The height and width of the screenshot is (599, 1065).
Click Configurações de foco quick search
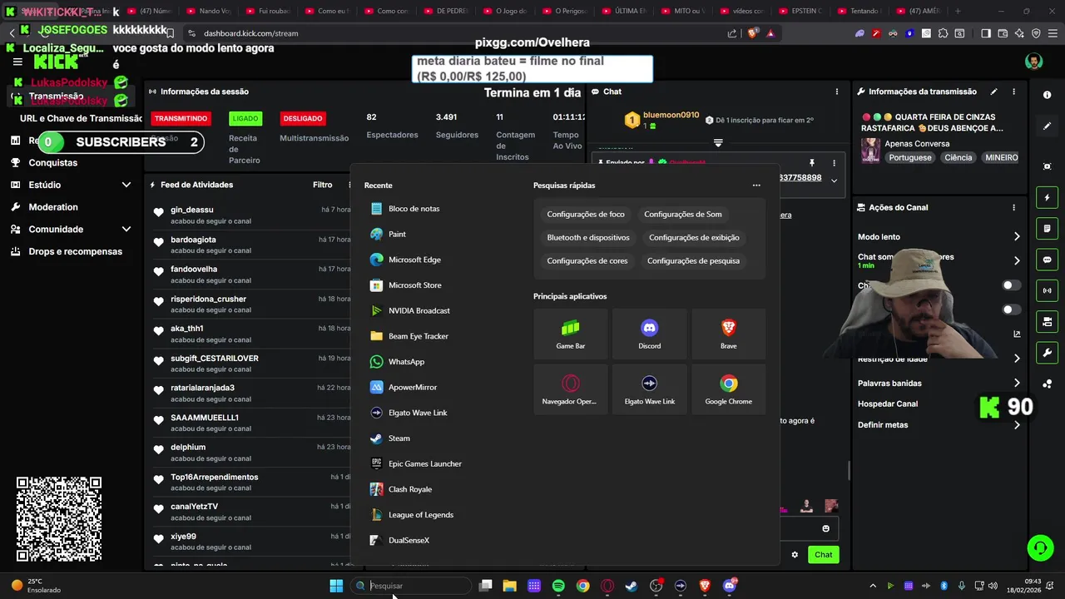(x=586, y=215)
